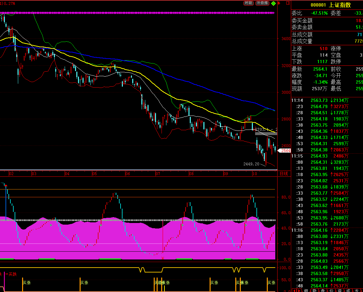Click the 000001 上证指数 title

pyautogui.click(x=331, y=5)
